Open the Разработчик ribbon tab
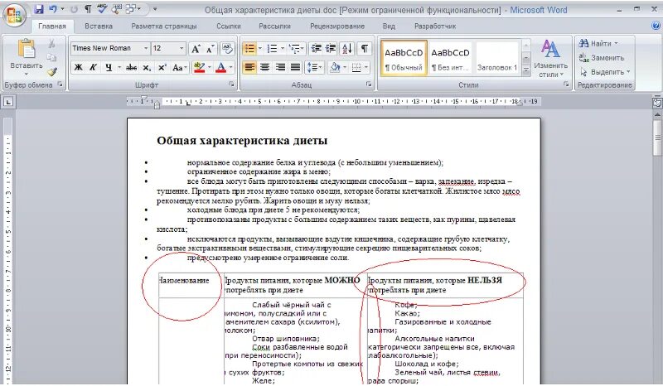 435,26
